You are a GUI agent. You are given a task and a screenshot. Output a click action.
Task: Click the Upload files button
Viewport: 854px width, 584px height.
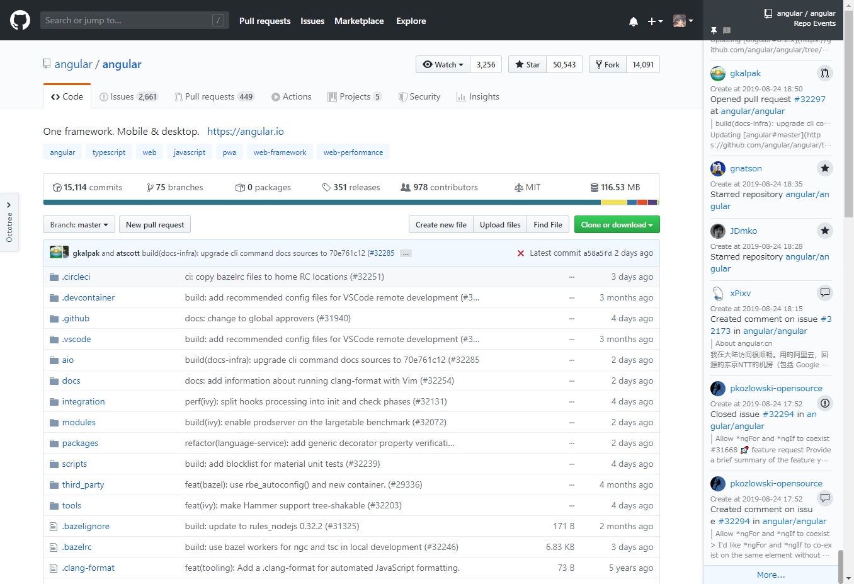point(500,225)
